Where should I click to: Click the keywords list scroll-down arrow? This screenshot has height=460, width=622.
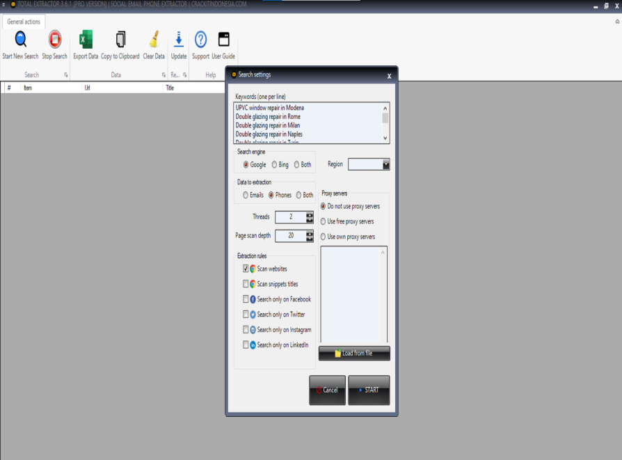(x=385, y=138)
